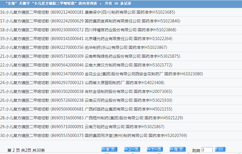242x154 pixels.
Task: Open record 21 from 云南希陶绿色药业
Action: pos(90,56)
